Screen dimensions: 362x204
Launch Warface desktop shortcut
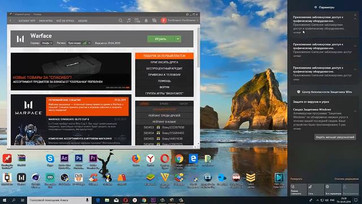21,179
